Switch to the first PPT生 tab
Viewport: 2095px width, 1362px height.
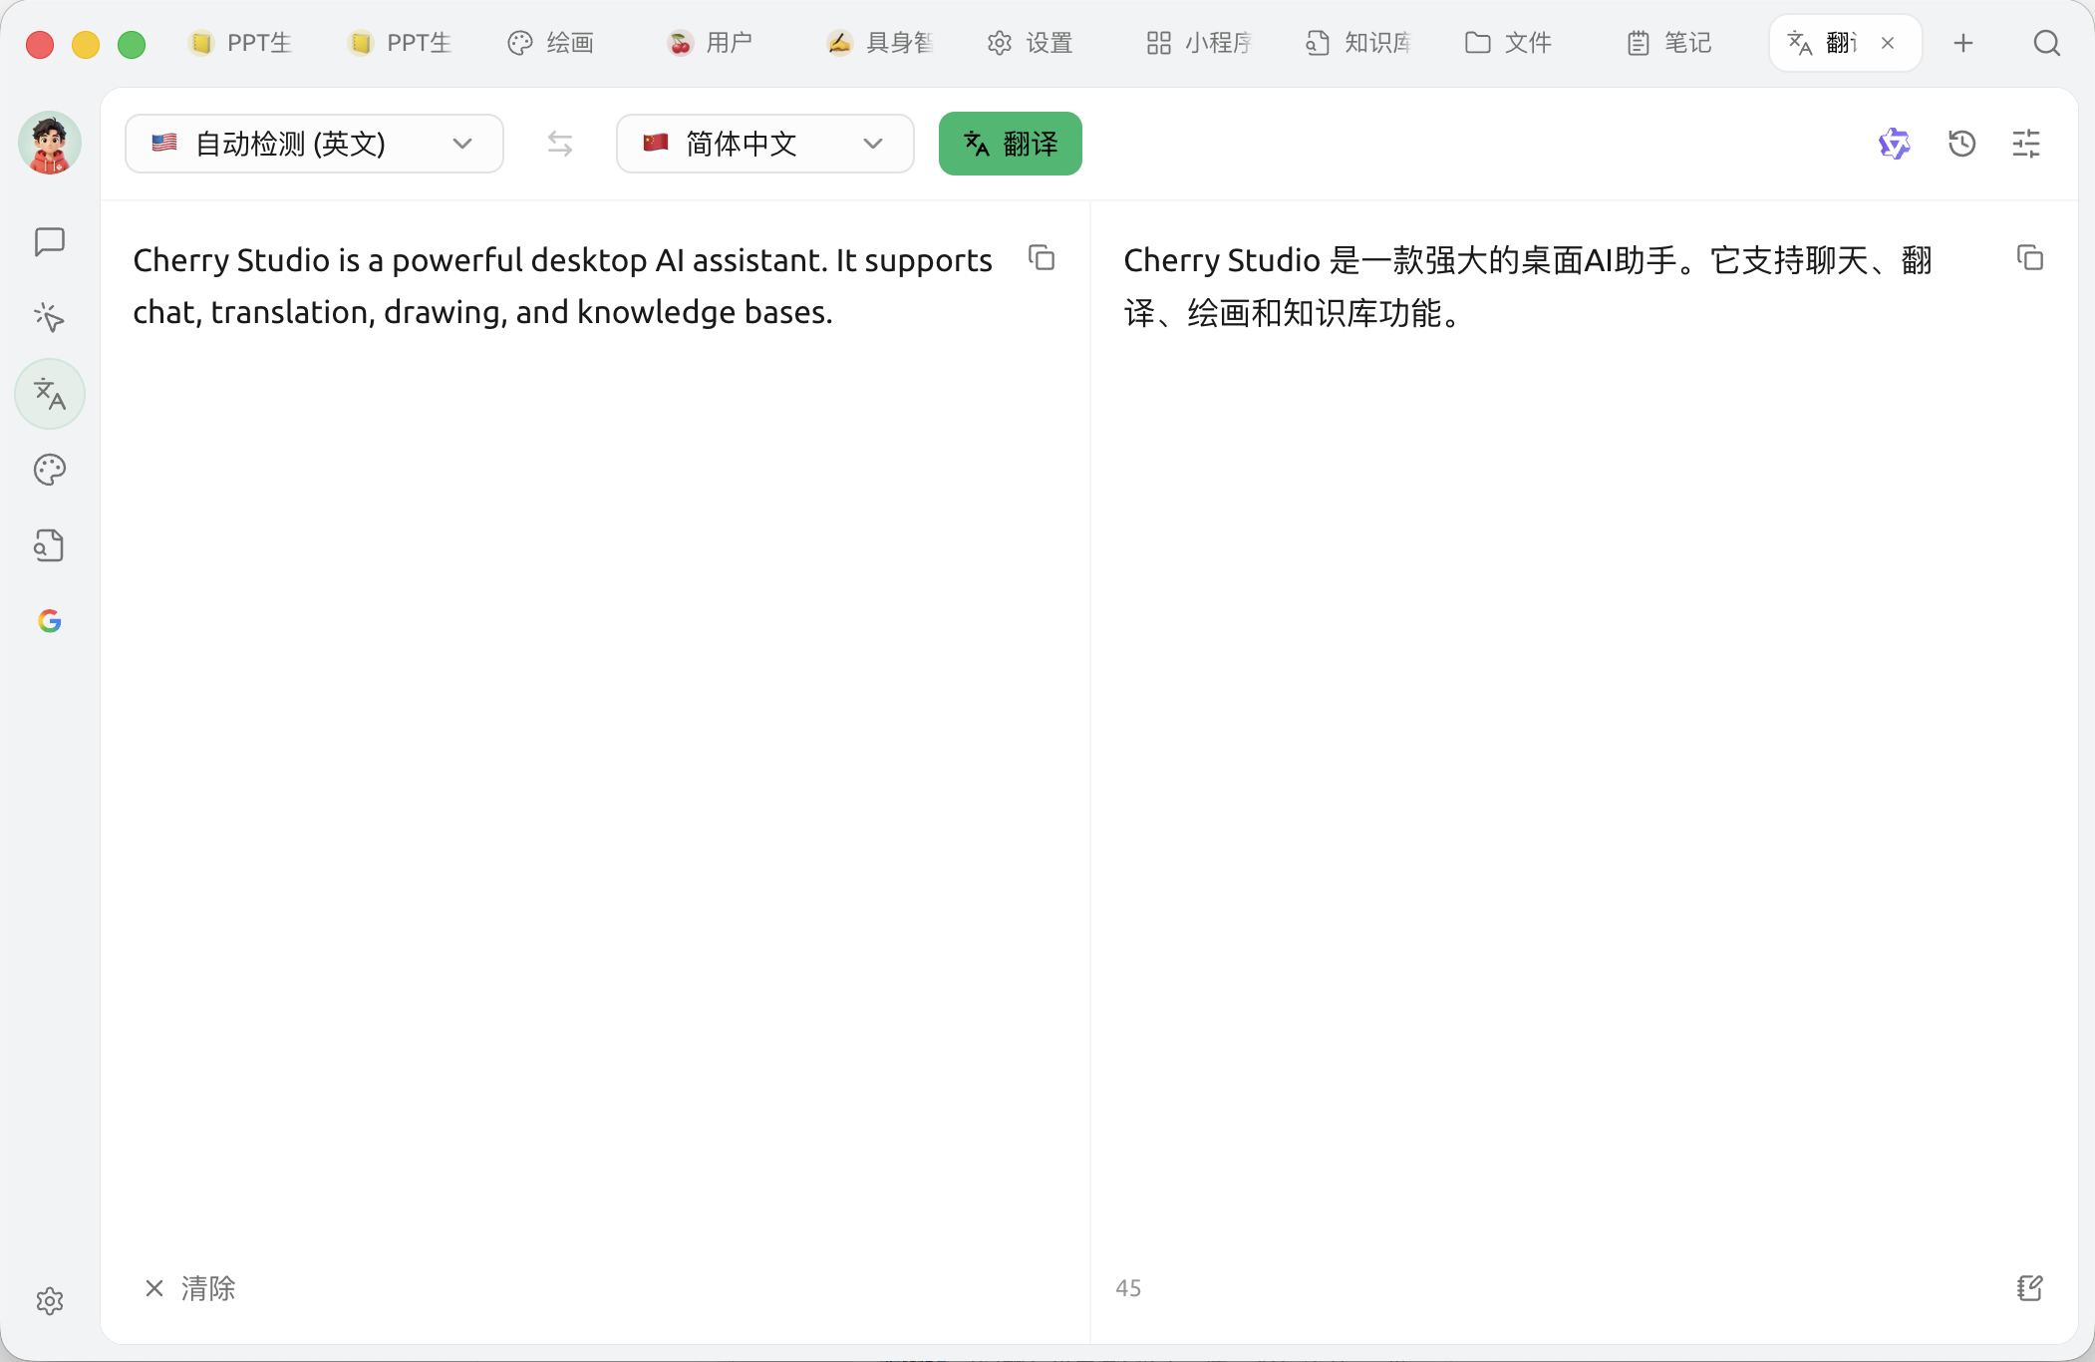pos(241,43)
